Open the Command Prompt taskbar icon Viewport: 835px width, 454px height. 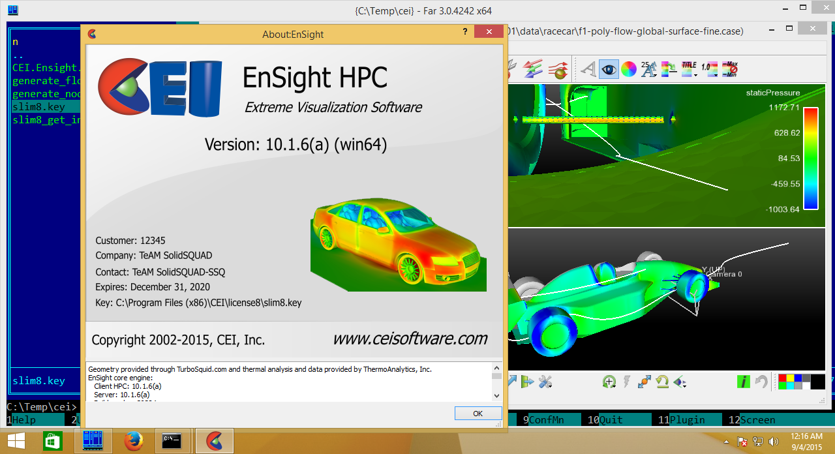172,441
